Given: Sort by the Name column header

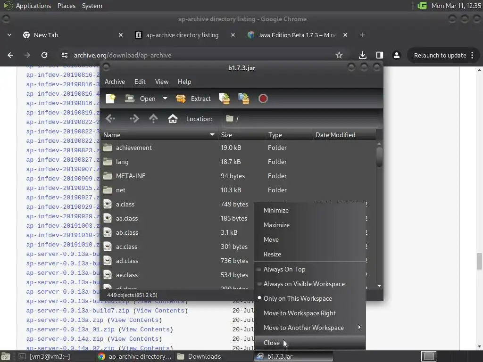Looking at the screenshot, I should (159, 135).
